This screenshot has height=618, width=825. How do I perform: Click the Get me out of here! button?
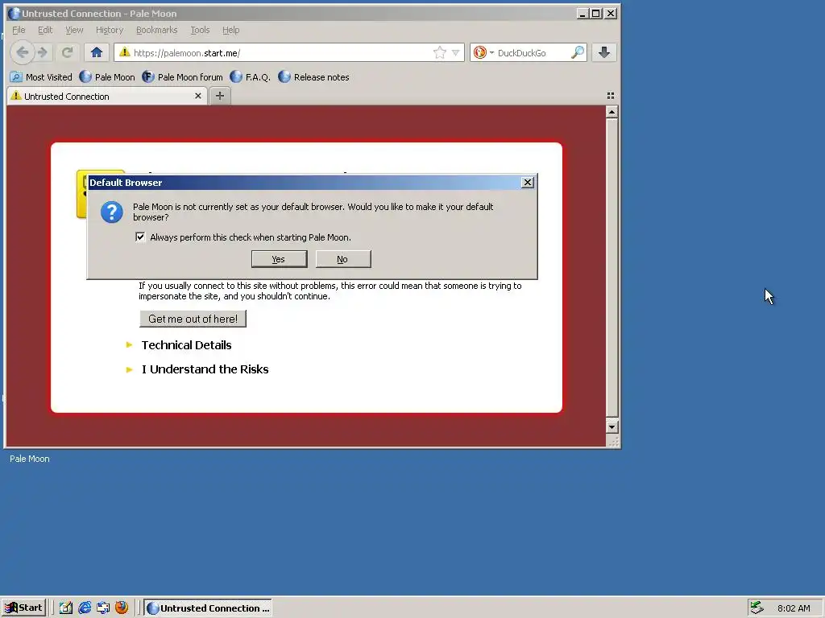193,319
